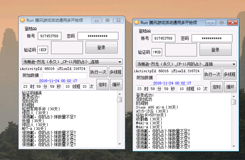
Task: Click the !KSP 验证码 field in the left window
Action: click(x=43, y=50)
